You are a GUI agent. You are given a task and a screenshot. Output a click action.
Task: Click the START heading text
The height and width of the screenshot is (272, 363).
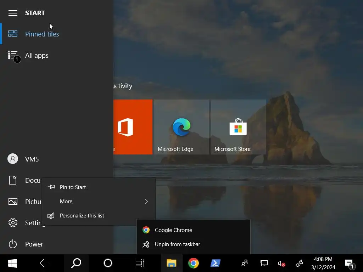coord(35,13)
